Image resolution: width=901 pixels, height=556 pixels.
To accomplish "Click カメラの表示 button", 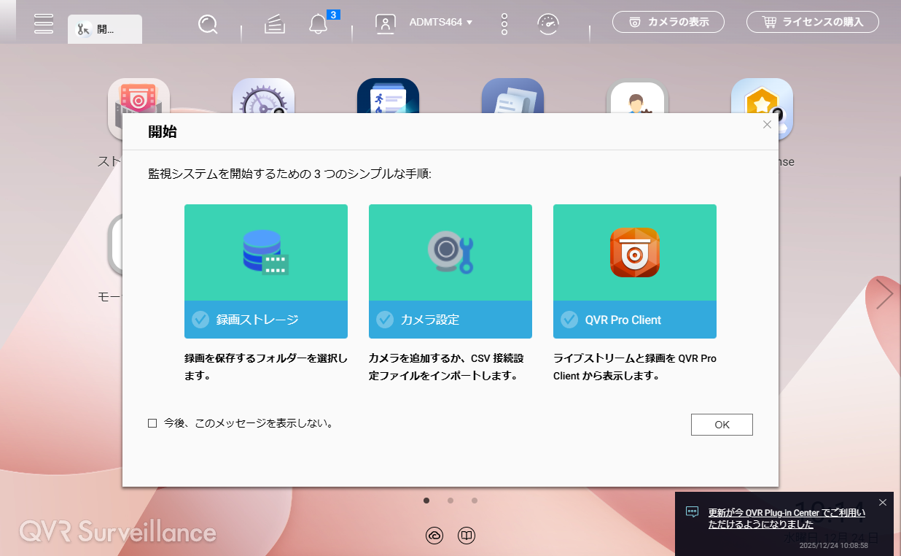I will [x=668, y=22].
